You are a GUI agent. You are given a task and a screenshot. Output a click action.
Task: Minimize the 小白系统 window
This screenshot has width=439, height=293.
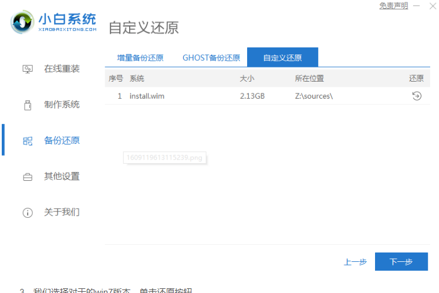coord(416,6)
